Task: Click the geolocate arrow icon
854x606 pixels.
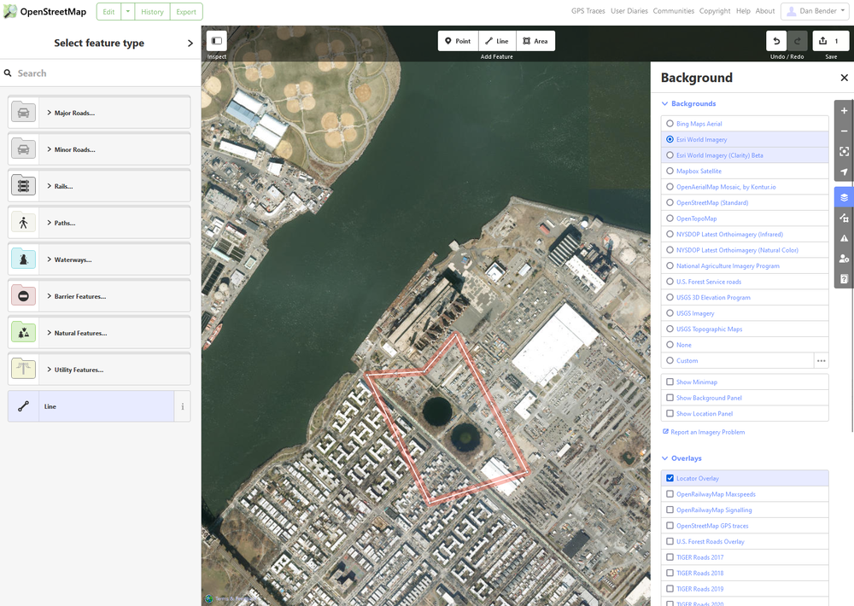Action: coord(844,172)
